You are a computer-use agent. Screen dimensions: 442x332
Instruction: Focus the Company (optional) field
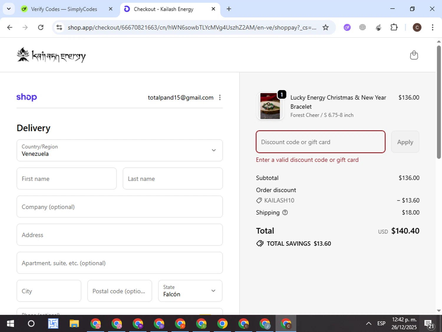pyautogui.click(x=120, y=207)
